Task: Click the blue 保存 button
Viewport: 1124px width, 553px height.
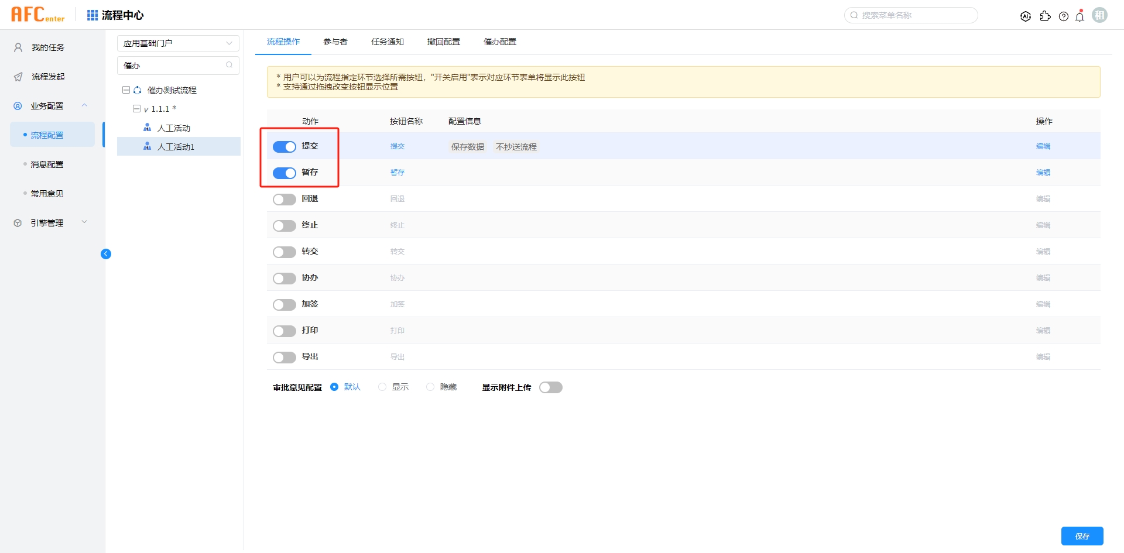Action: pos(1082,536)
